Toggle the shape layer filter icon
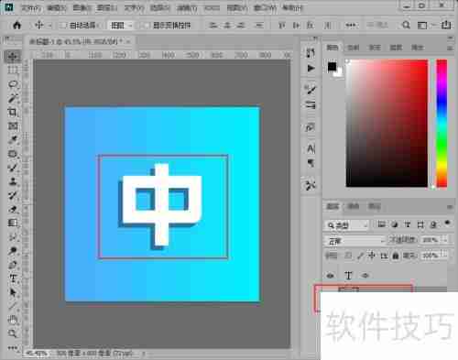This screenshot has height=360, width=458. [420, 224]
